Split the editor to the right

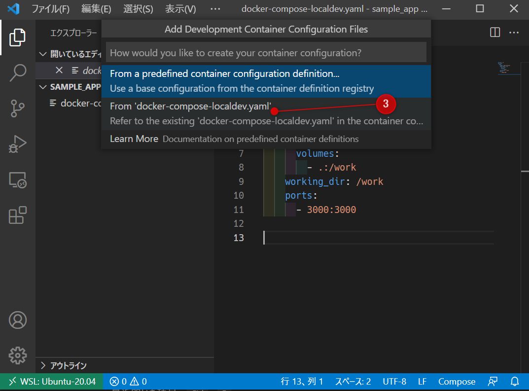pyautogui.click(x=494, y=33)
